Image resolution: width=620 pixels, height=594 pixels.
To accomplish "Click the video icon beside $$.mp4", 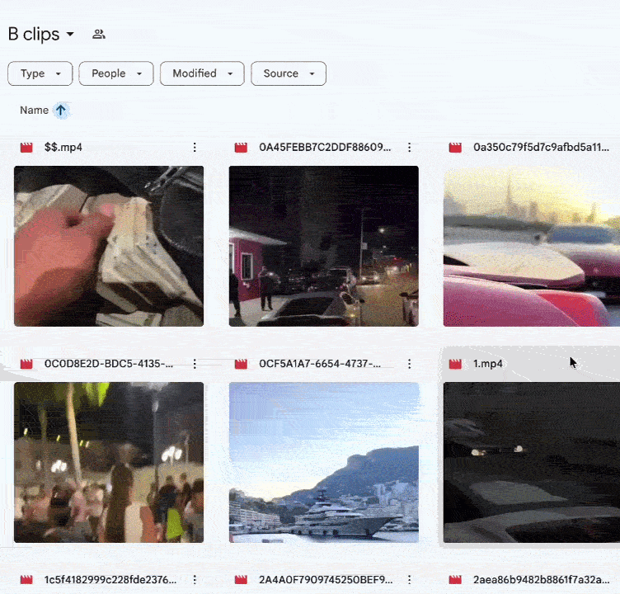I will pos(26,148).
